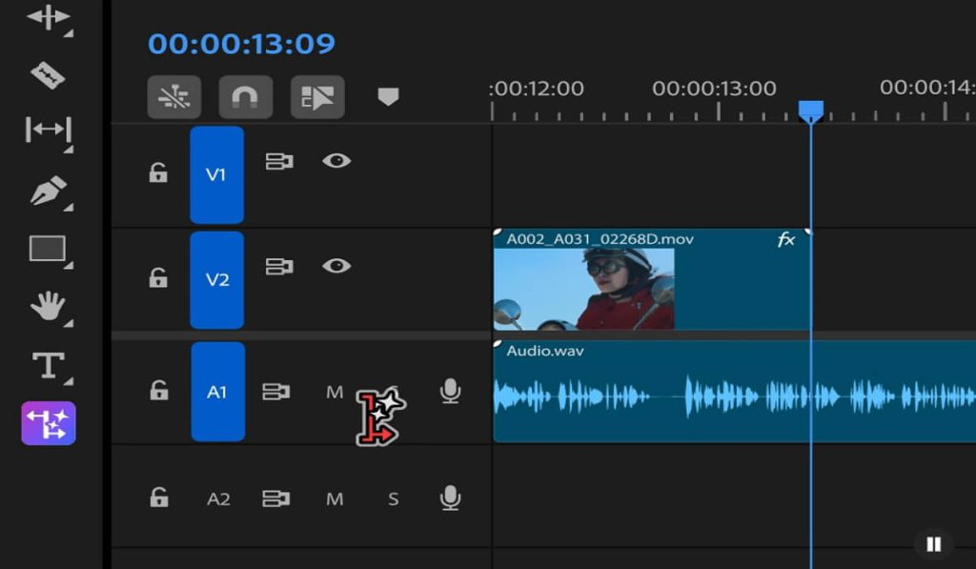Add a marker using the marker icon
The height and width of the screenshot is (569, 976).
390,96
